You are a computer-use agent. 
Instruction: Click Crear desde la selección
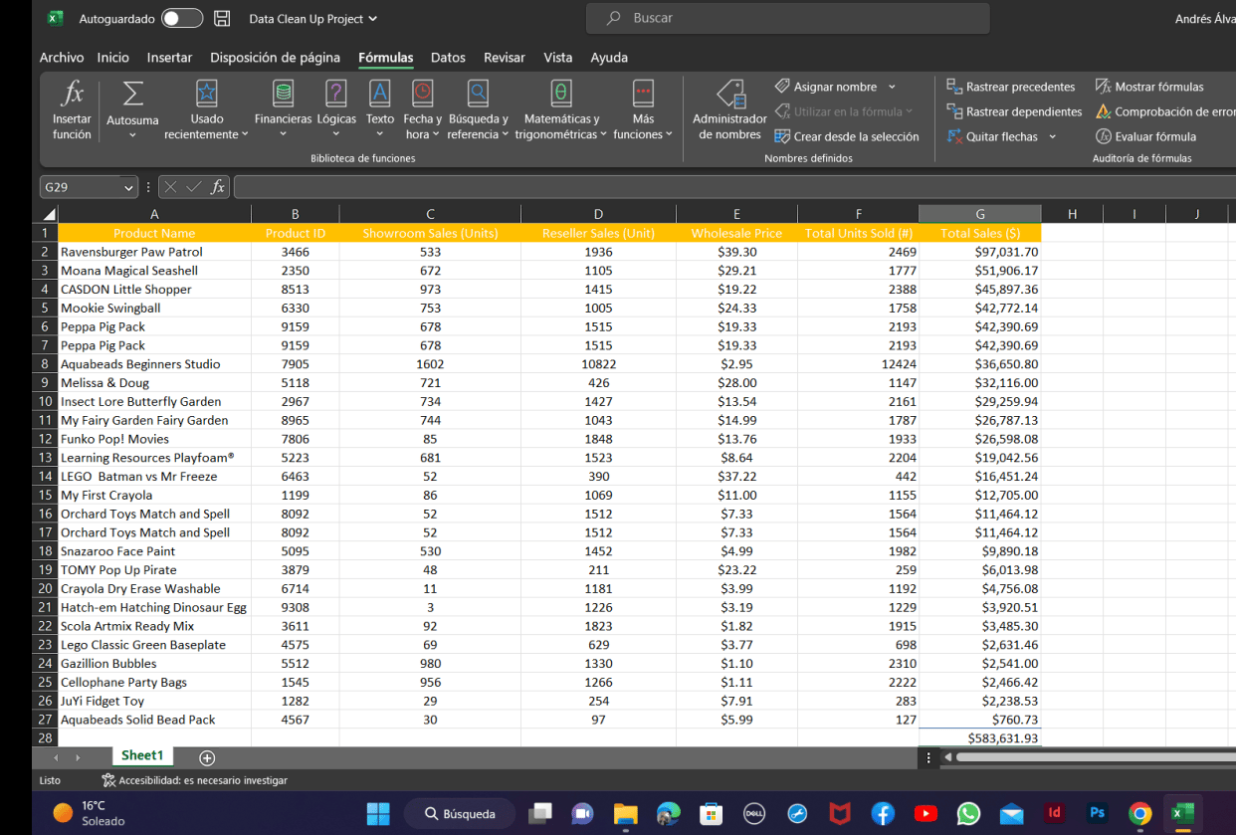coord(847,136)
